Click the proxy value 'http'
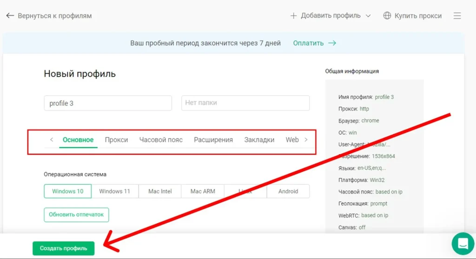The height and width of the screenshot is (259, 476). point(364,109)
